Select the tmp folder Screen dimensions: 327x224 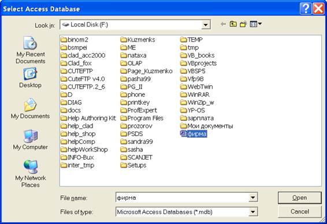189,47
